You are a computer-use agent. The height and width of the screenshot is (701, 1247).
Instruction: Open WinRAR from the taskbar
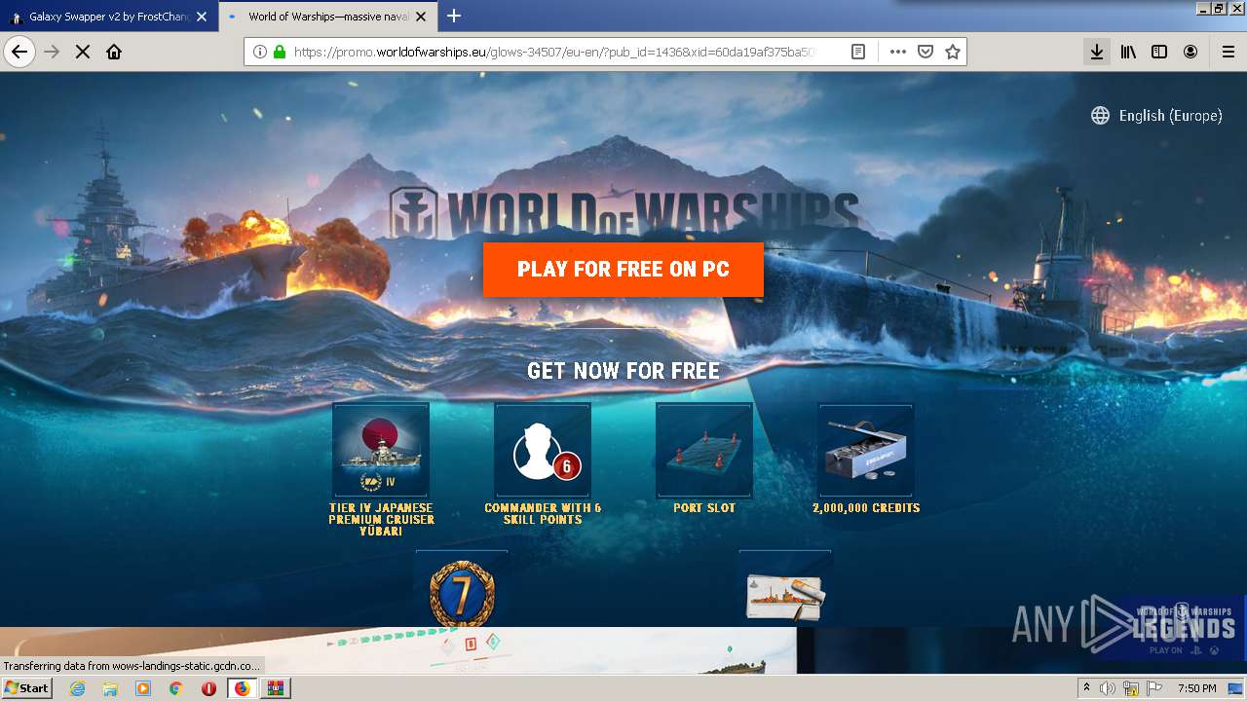coord(276,688)
